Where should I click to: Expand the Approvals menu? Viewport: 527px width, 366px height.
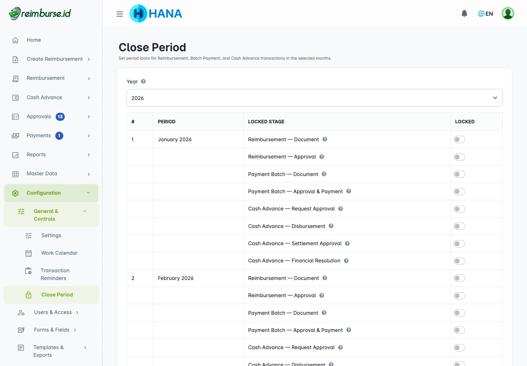tap(51, 116)
